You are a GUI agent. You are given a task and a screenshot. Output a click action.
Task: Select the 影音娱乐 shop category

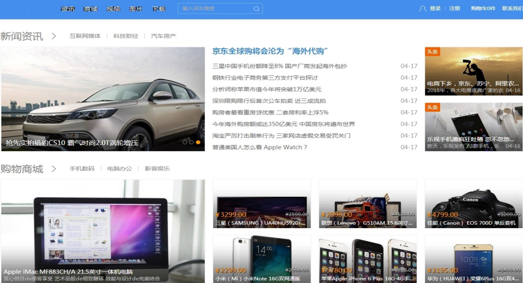click(x=157, y=168)
